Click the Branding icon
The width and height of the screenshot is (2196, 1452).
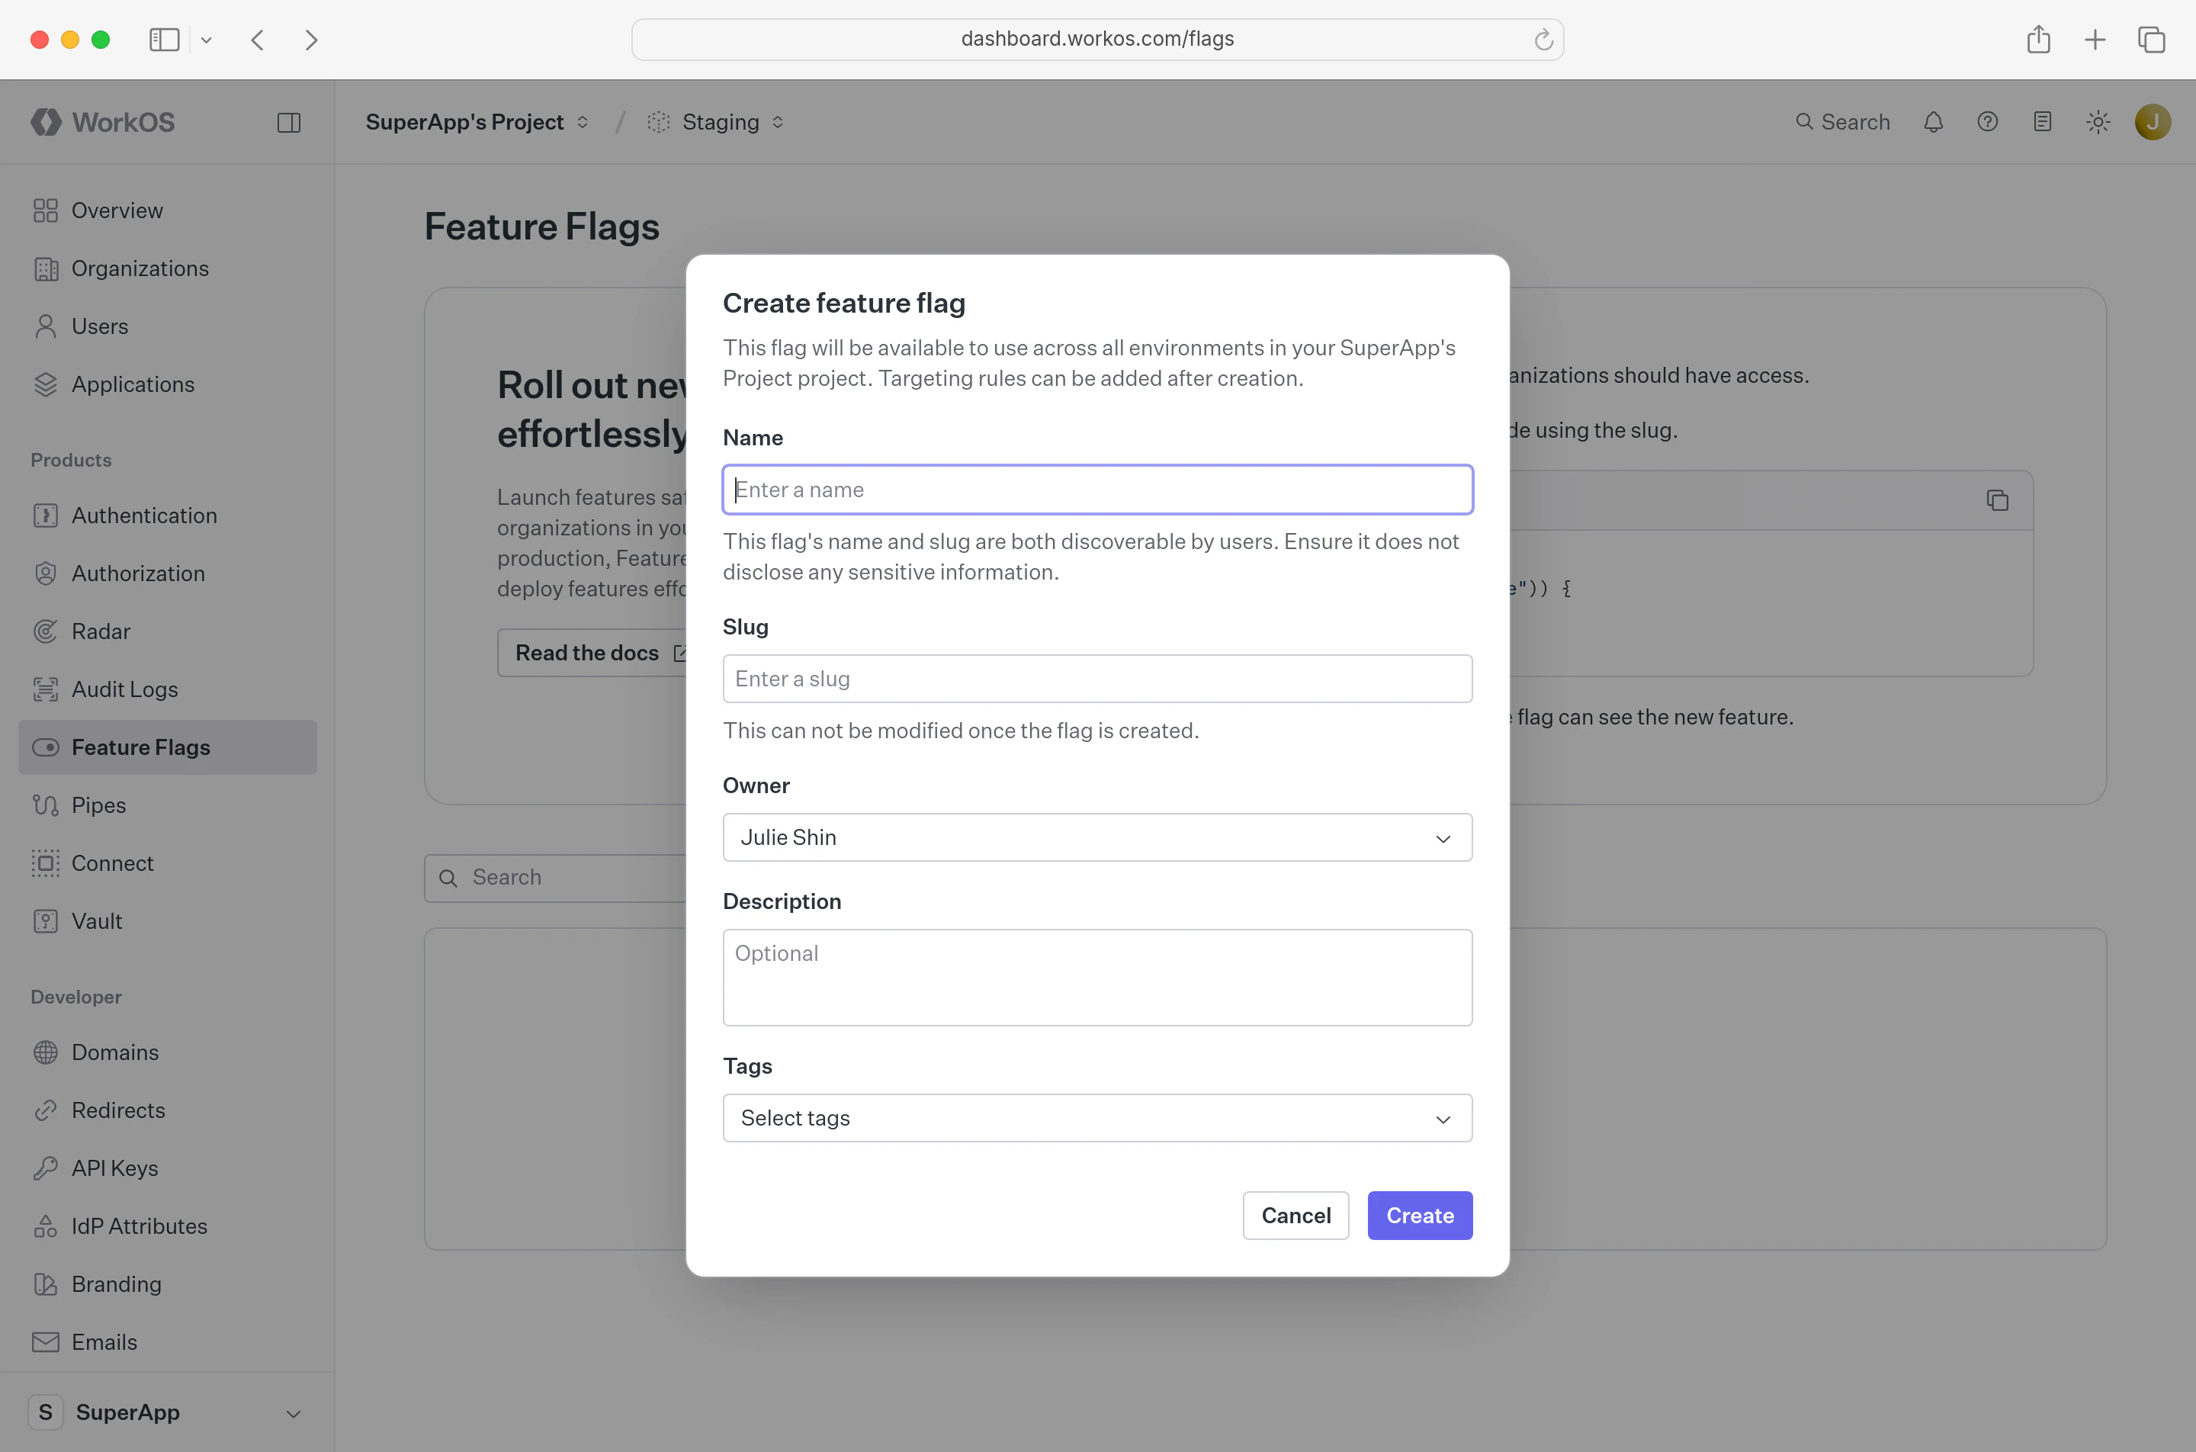[x=45, y=1284]
